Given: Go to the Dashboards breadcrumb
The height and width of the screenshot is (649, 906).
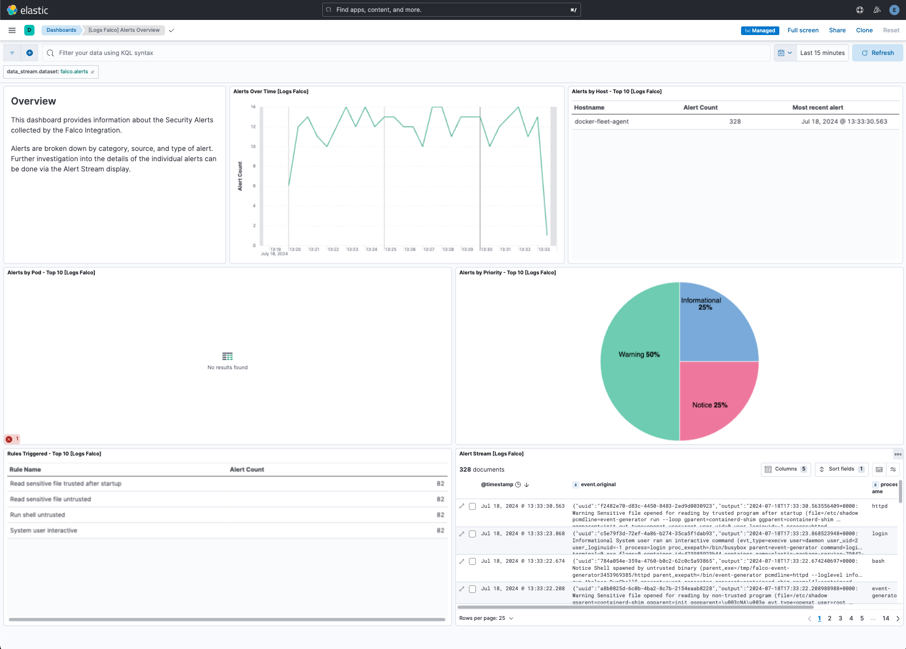Looking at the screenshot, I should pyautogui.click(x=61, y=30).
